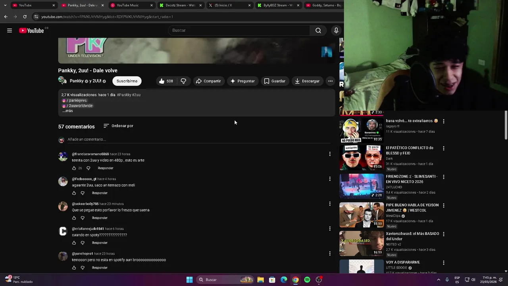508x286 pixels.
Task: Like Fedeeeeee_gt's comment
Action: point(74,193)
